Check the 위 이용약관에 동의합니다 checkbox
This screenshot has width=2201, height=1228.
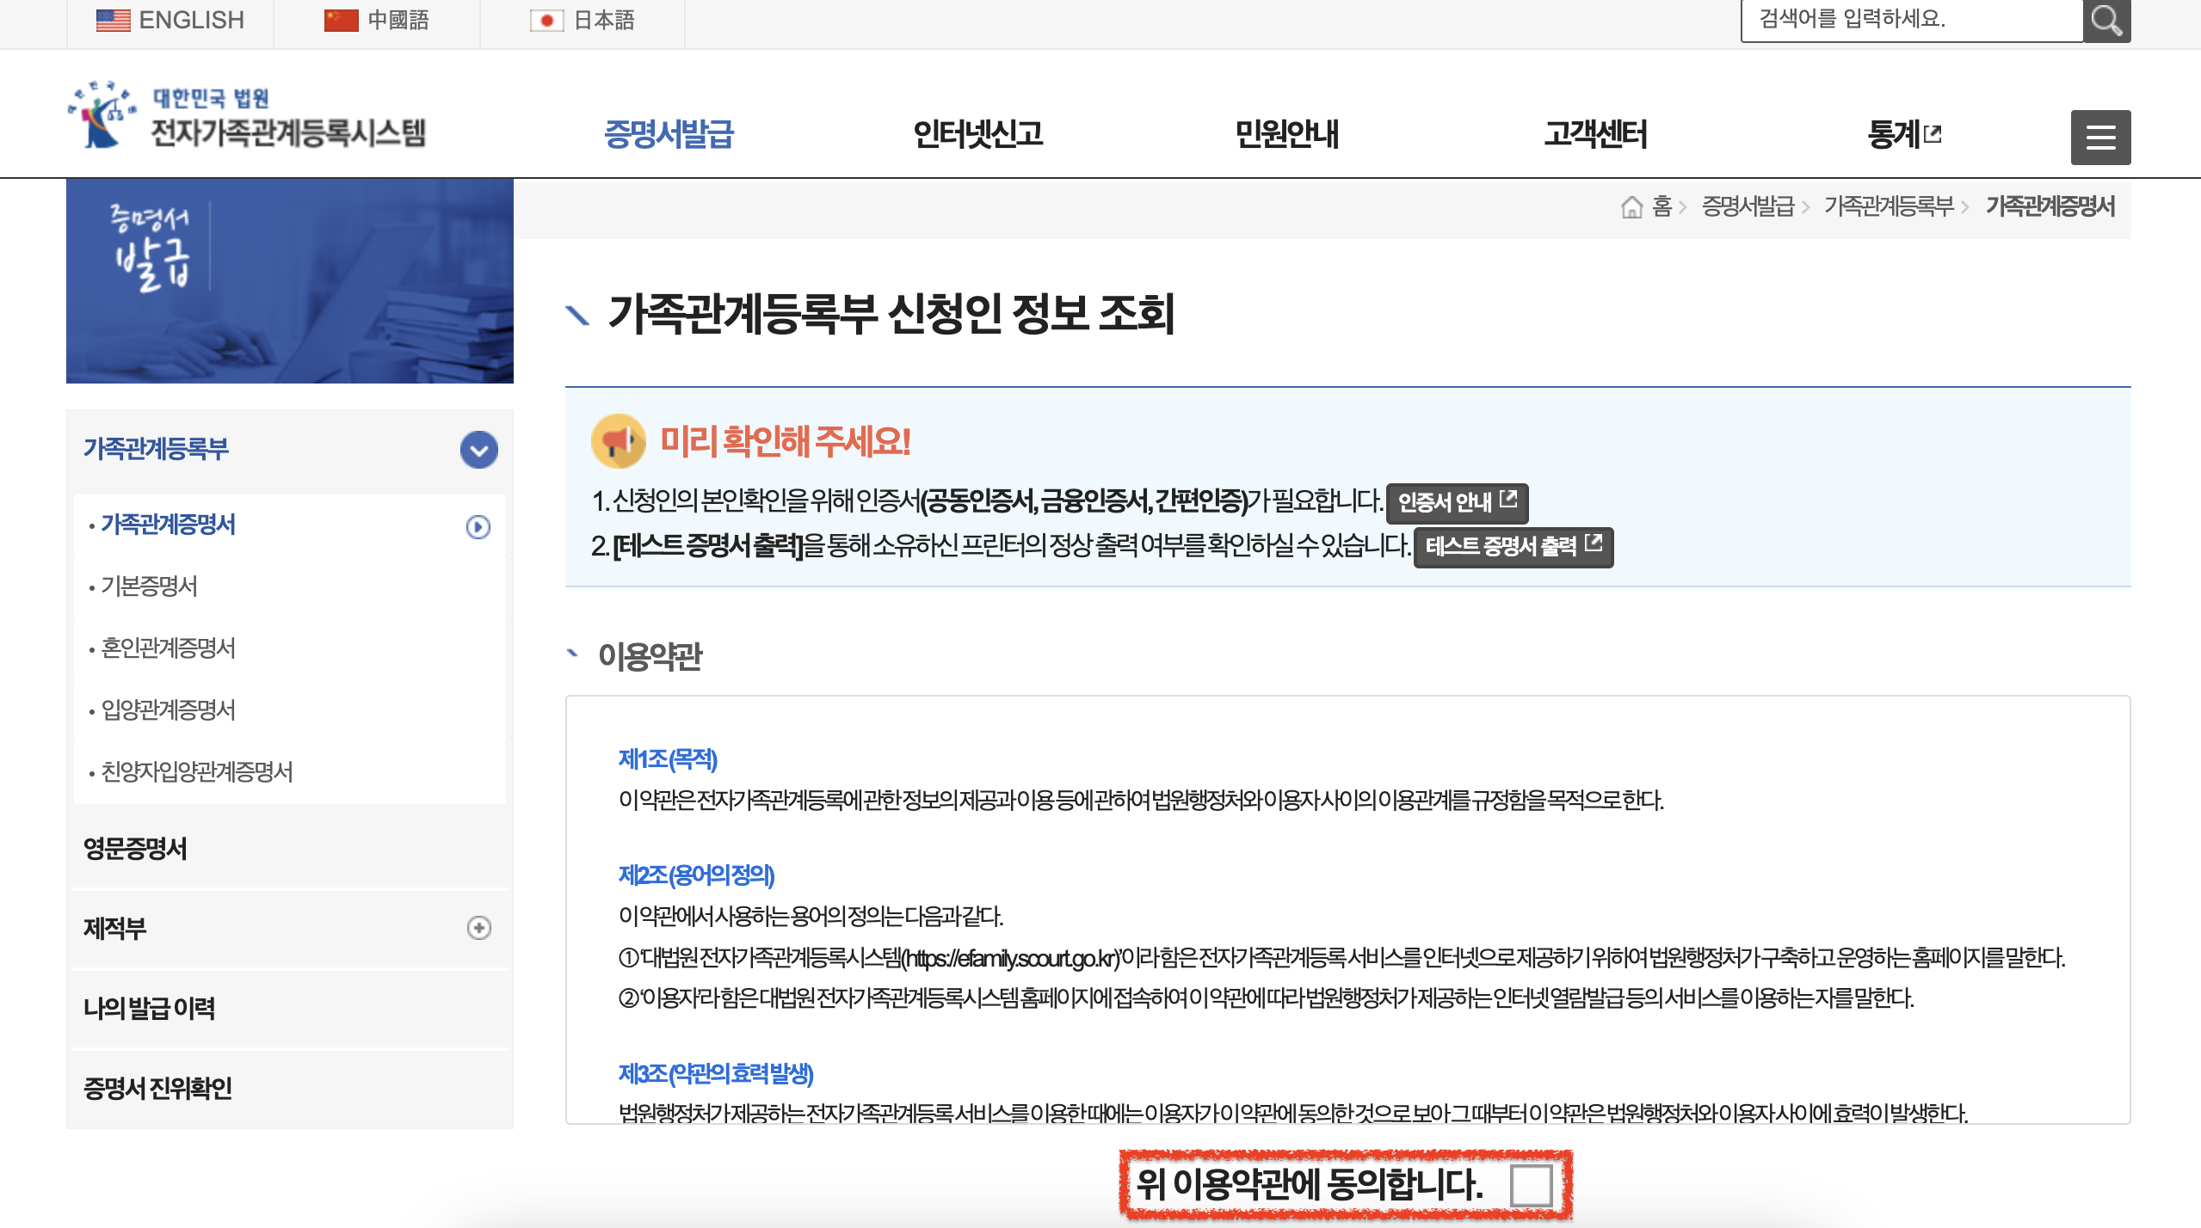1531,1183
